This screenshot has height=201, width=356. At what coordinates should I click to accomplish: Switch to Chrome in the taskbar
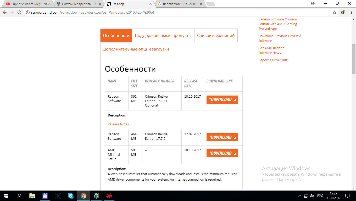click(x=84, y=196)
